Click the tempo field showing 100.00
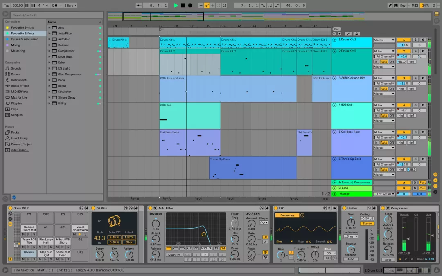 point(18,5)
